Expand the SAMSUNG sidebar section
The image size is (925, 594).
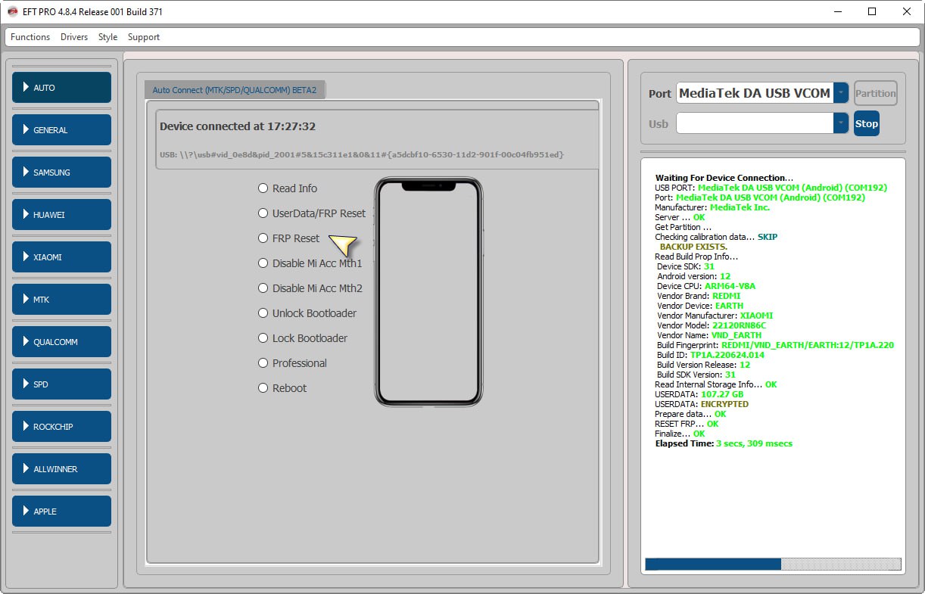[x=61, y=173]
